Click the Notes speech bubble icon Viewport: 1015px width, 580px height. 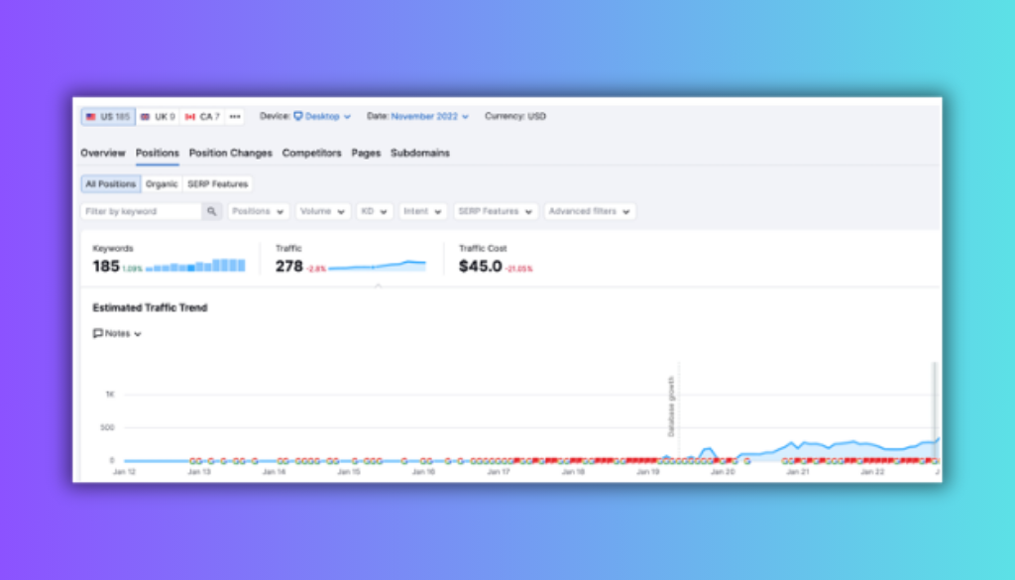point(98,334)
